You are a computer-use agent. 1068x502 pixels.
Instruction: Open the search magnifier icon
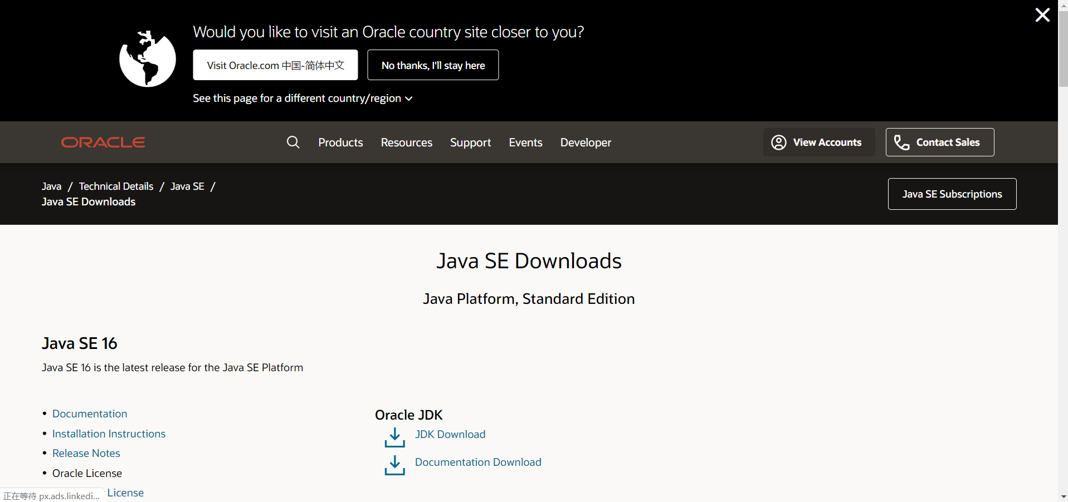click(x=293, y=142)
